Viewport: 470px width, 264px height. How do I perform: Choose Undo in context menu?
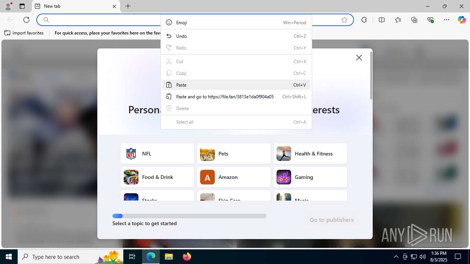tap(236, 36)
